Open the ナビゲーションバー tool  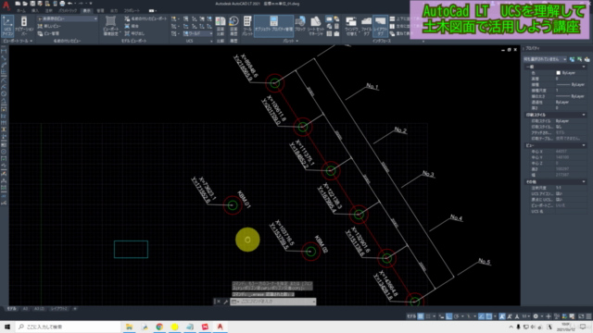(24, 26)
